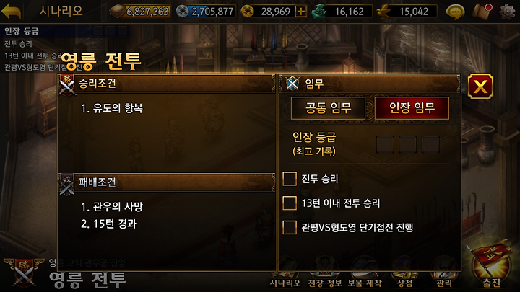520x292 pixels.
Task: Toggle the 전투 승리 checkbox
Action: click(290, 179)
